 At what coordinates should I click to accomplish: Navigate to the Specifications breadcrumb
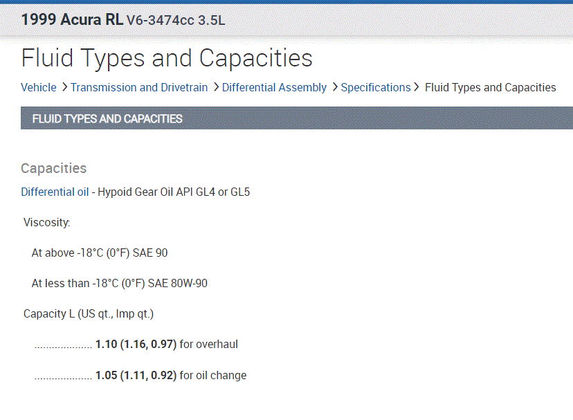point(376,88)
